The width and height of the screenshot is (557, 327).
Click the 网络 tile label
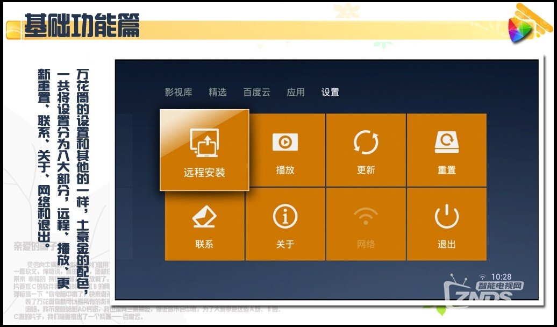366,244
